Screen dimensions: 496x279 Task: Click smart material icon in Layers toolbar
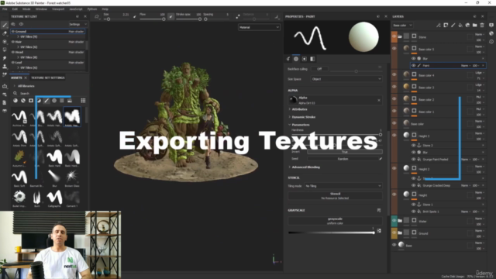point(467,25)
